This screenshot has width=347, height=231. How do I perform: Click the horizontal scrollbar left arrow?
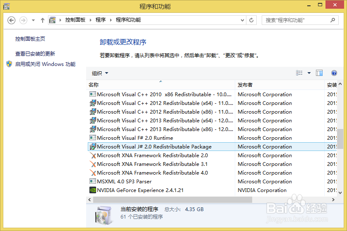(x=89, y=200)
